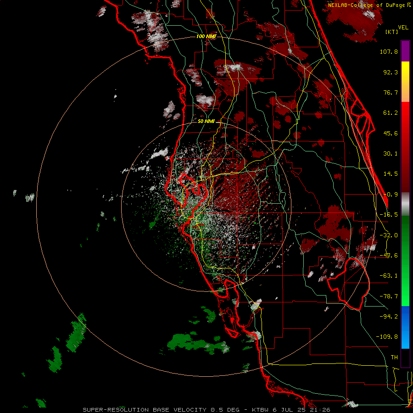Click the 107.8 velocity scale value

pos(389,51)
